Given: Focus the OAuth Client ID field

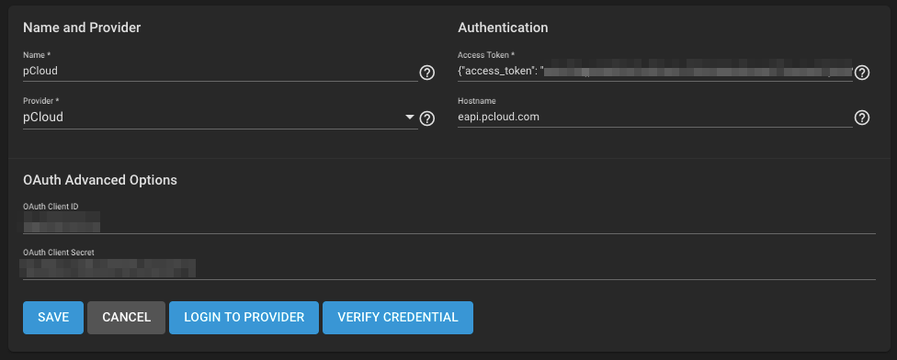Looking at the screenshot, I should (449, 222).
